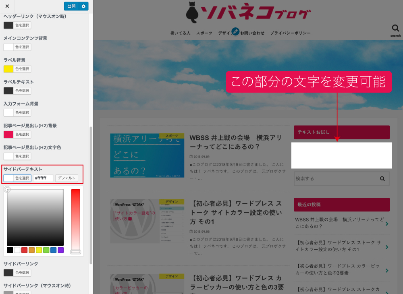Screen dimensions: 403x294
Task: Click the blue pencil edit shortcut icon in menu
Action: (235, 31)
